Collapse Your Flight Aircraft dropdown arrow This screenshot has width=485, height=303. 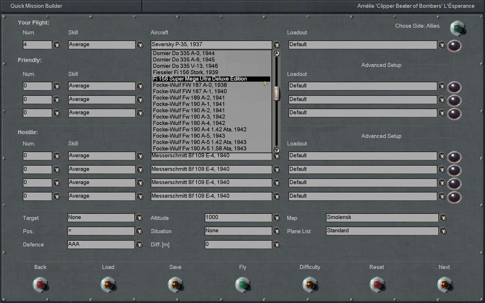click(x=277, y=45)
